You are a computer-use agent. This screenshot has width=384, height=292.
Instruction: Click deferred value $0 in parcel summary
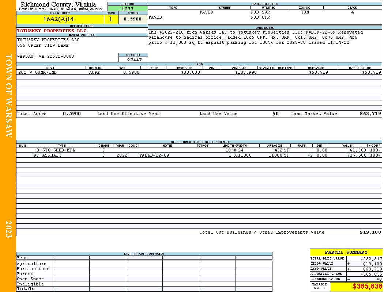[379, 279]
